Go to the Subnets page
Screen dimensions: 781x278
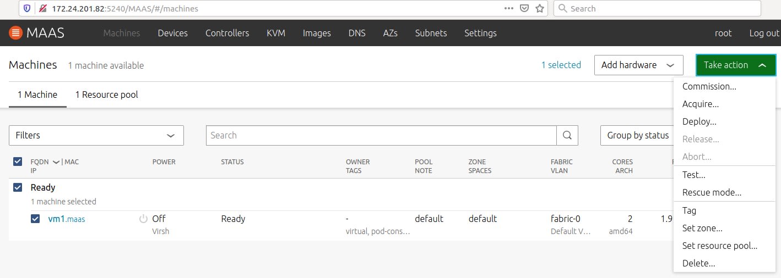click(431, 33)
